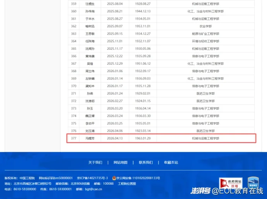Open the 网站地图 footer link
The height and width of the screenshot is (199, 267).
click(120, 162)
